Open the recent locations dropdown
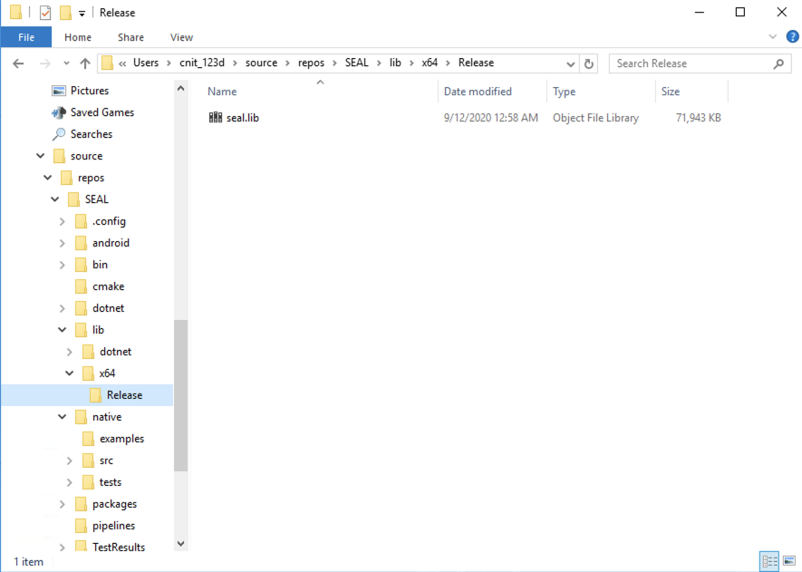The width and height of the screenshot is (802, 572). pos(66,63)
